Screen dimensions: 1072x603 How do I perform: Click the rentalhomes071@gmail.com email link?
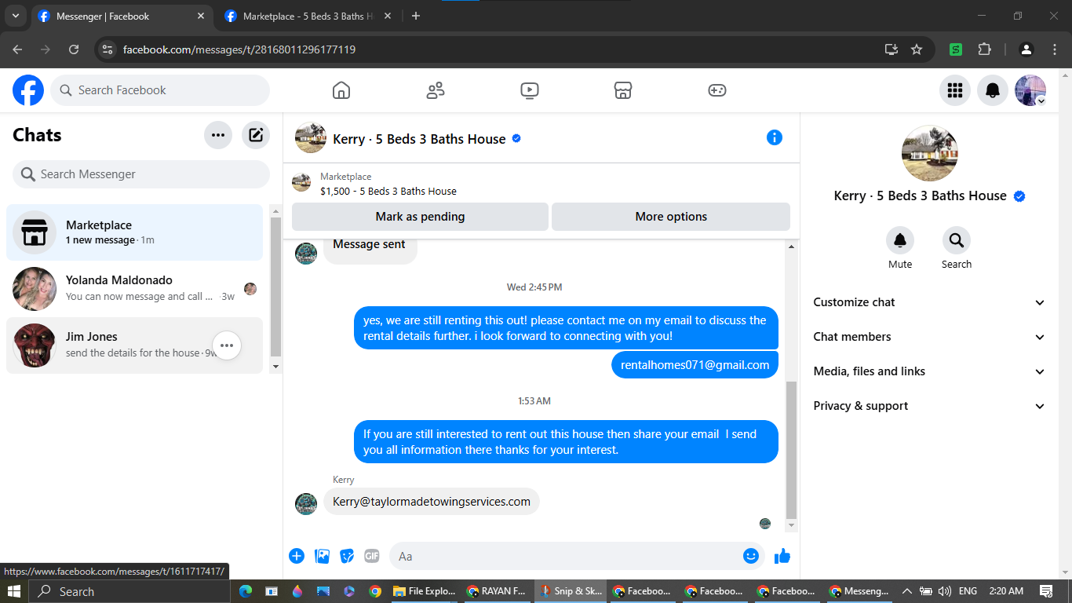click(695, 365)
